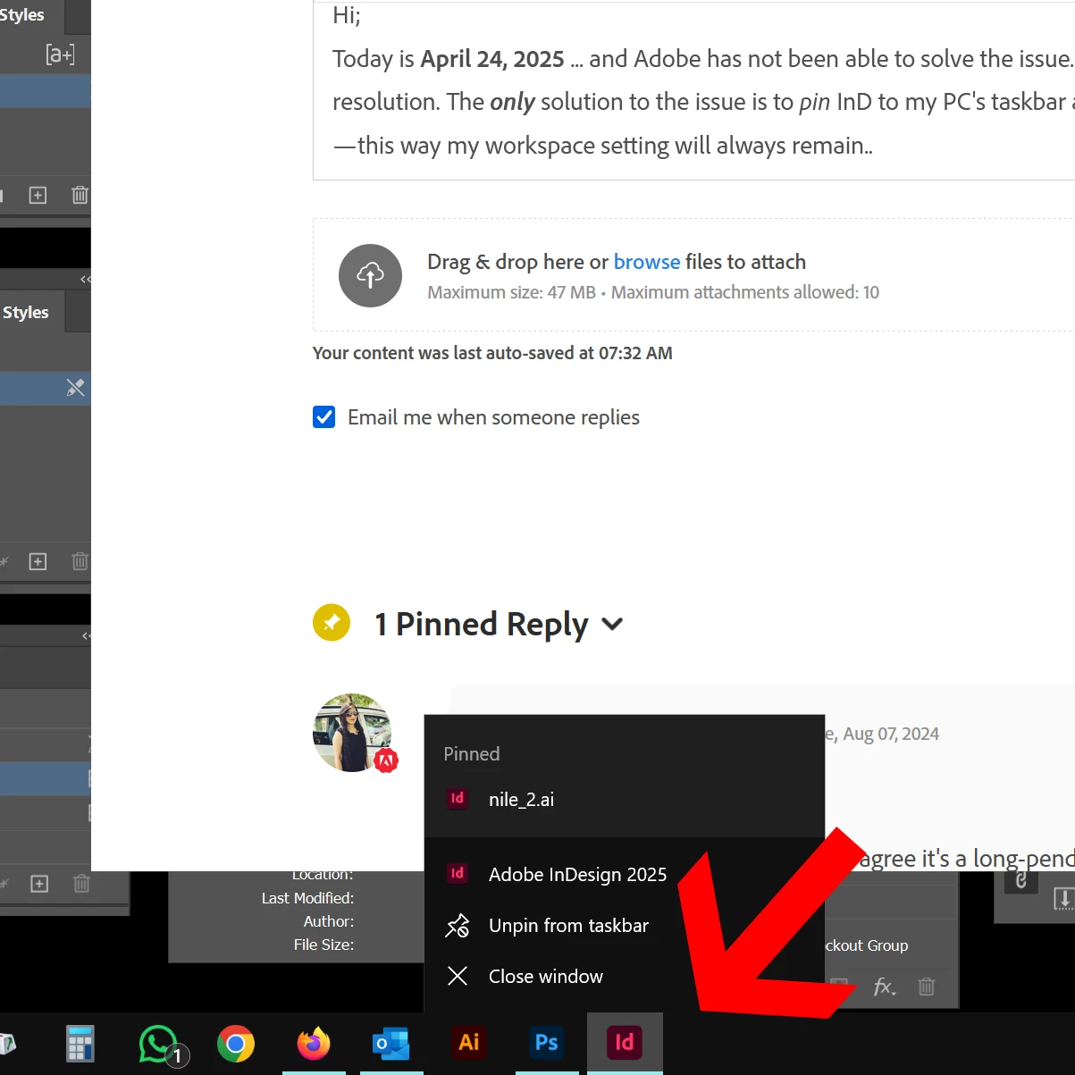The width and height of the screenshot is (1075, 1075).
Task: Collapse the lower panel using its double-arrow icon
Action: pos(86,636)
